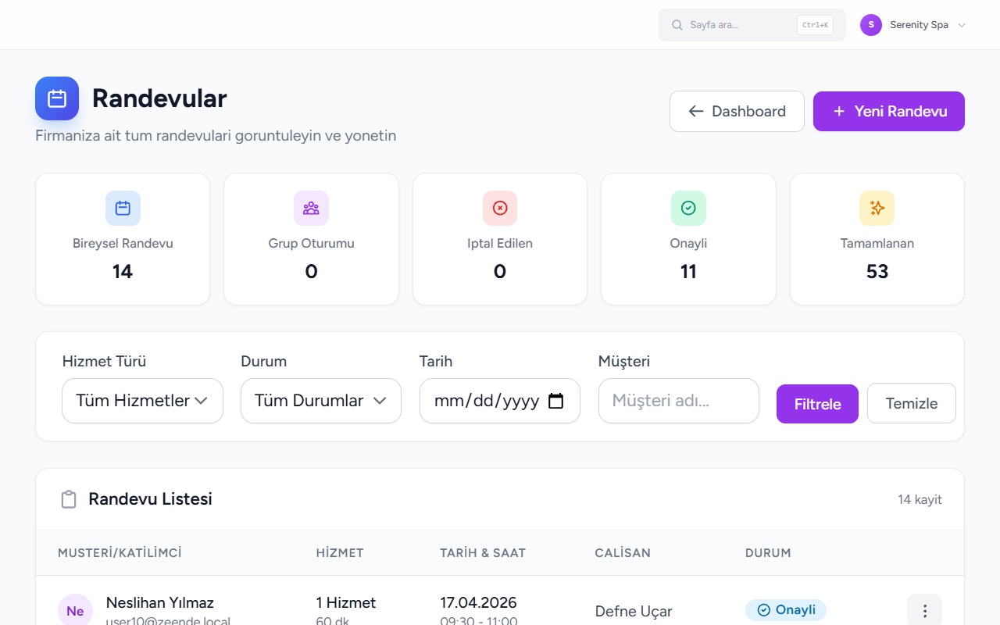1000x625 pixels.
Task: Click the Grup Oturumu people icon
Action: coord(311,208)
